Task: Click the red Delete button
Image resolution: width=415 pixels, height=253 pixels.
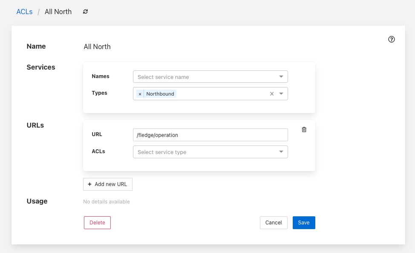Action: [x=97, y=223]
